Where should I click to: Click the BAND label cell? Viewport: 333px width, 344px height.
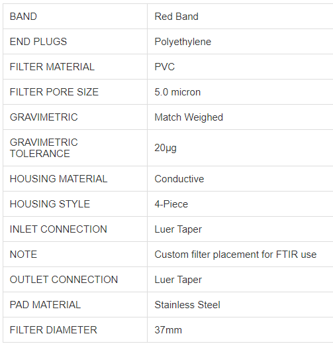coord(75,17)
